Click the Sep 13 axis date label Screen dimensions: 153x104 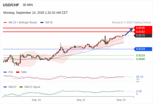coord(121,100)
